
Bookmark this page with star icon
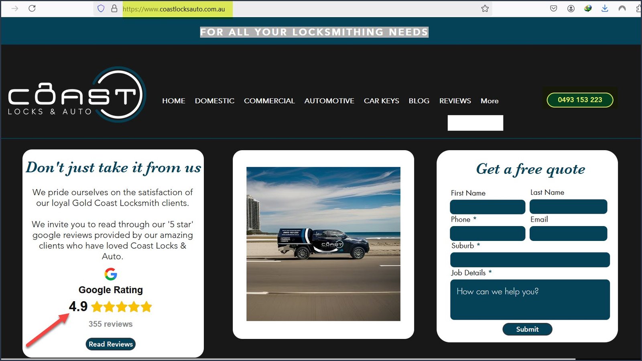click(485, 8)
